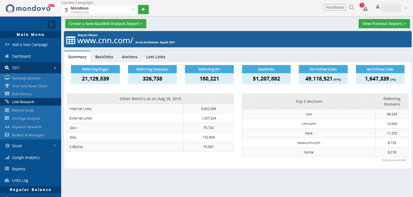413x197 pixels.
Task: Click the External Links metric label
Action: (x=80, y=118)
